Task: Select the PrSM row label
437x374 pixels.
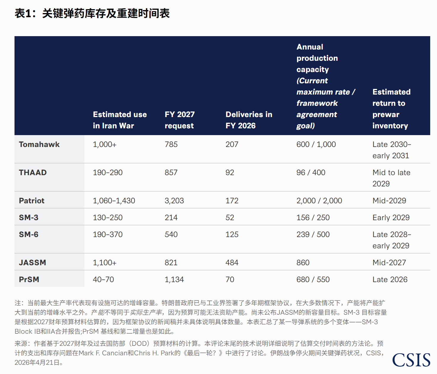Action: click(x=29, y=279)
